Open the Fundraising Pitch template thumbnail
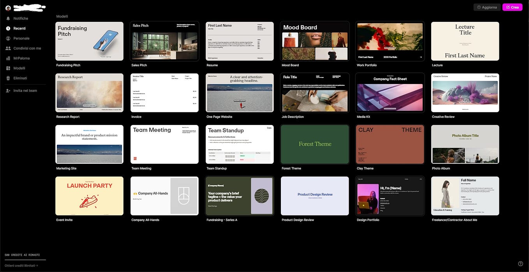 point(90,41)
